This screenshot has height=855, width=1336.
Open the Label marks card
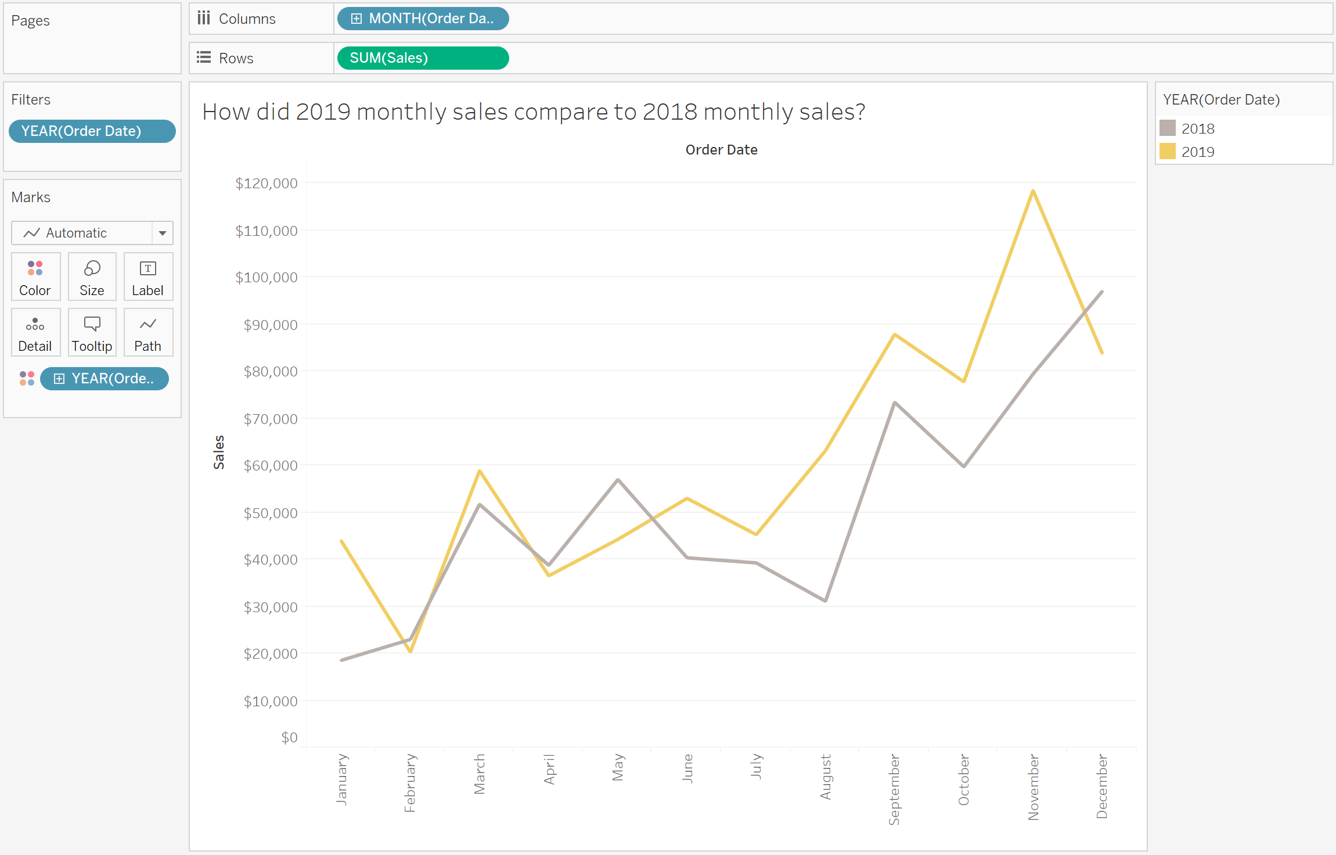(x=148, y=277)
